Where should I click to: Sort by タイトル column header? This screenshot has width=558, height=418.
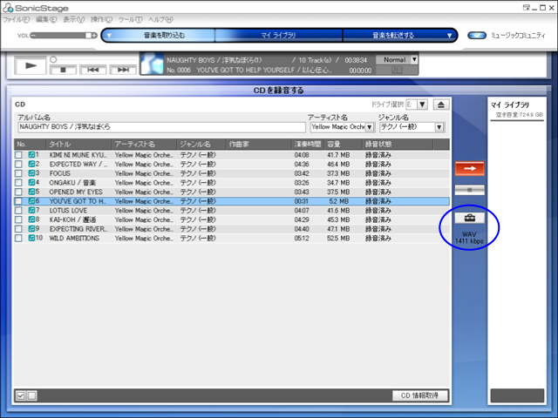point(78,145)
